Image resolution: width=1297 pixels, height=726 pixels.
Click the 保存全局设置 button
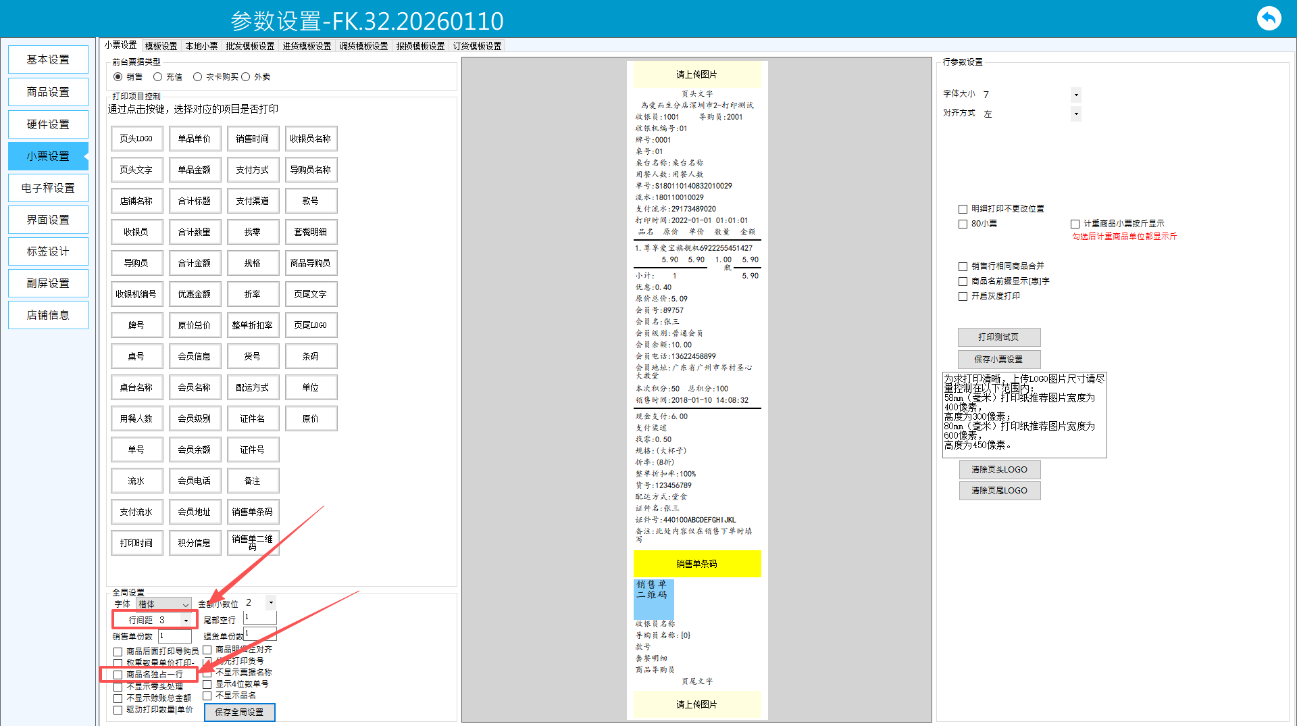[239, 712]
